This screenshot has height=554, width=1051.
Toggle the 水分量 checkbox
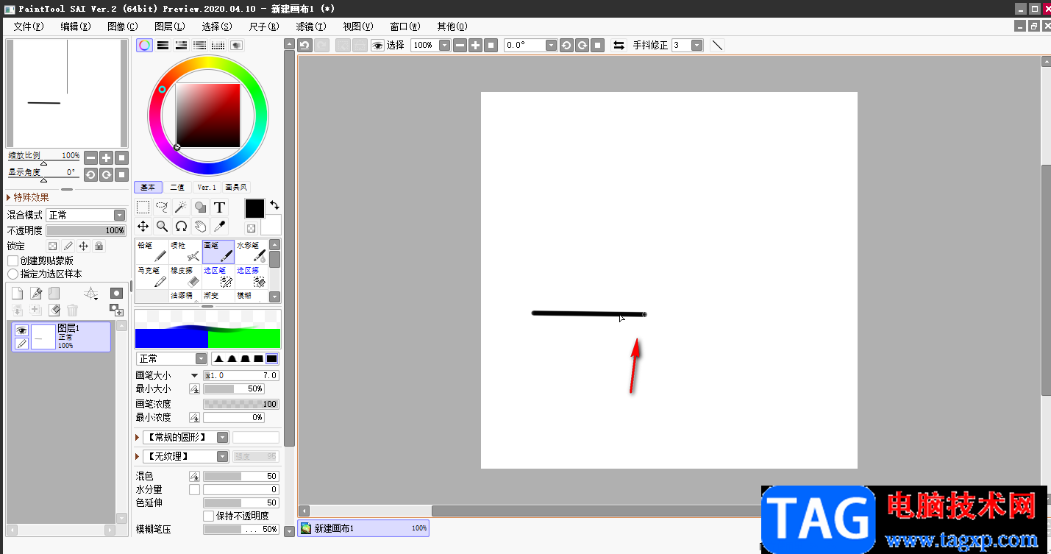(x=194, y=489)
